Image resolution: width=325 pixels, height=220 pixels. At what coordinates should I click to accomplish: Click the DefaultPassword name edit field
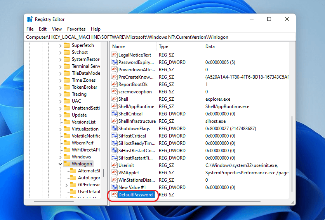click(x=136, y=195)
